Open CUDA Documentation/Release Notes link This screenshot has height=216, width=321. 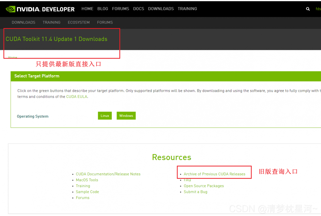[108, 174]
